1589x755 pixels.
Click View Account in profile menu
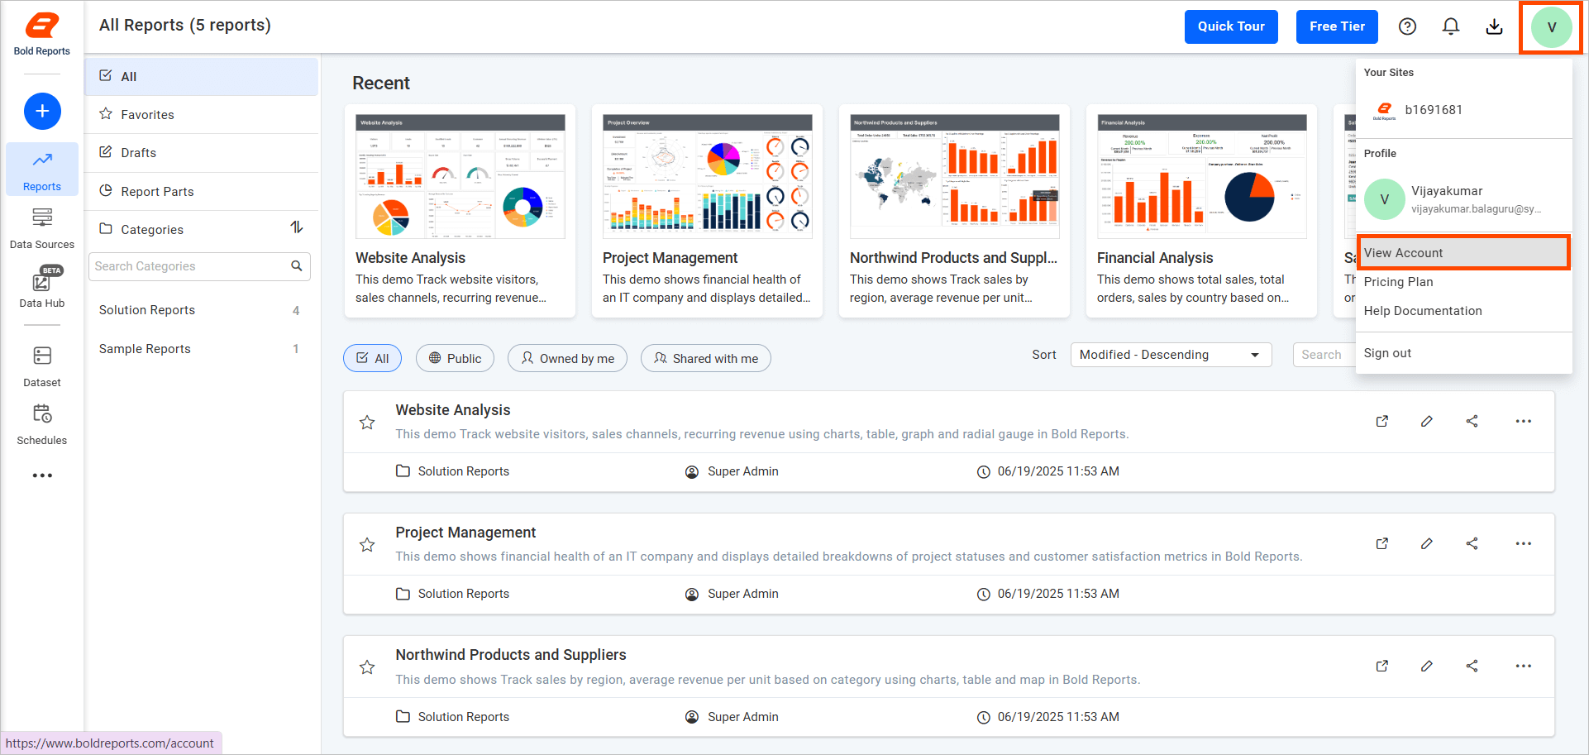pos(1463,253)
